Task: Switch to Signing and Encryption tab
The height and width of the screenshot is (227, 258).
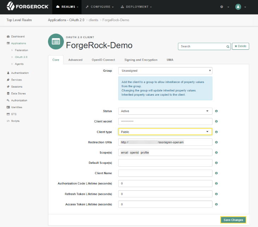Action: tap(141, 60)
